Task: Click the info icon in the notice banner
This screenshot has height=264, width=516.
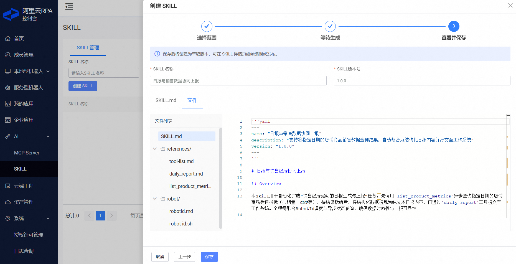Action: coord(157,54)
